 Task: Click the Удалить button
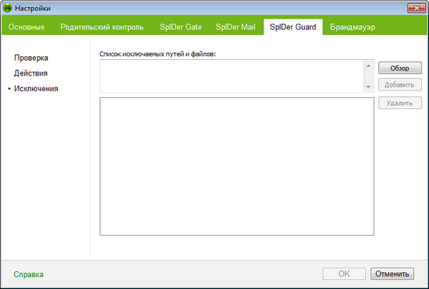point(400,103)
